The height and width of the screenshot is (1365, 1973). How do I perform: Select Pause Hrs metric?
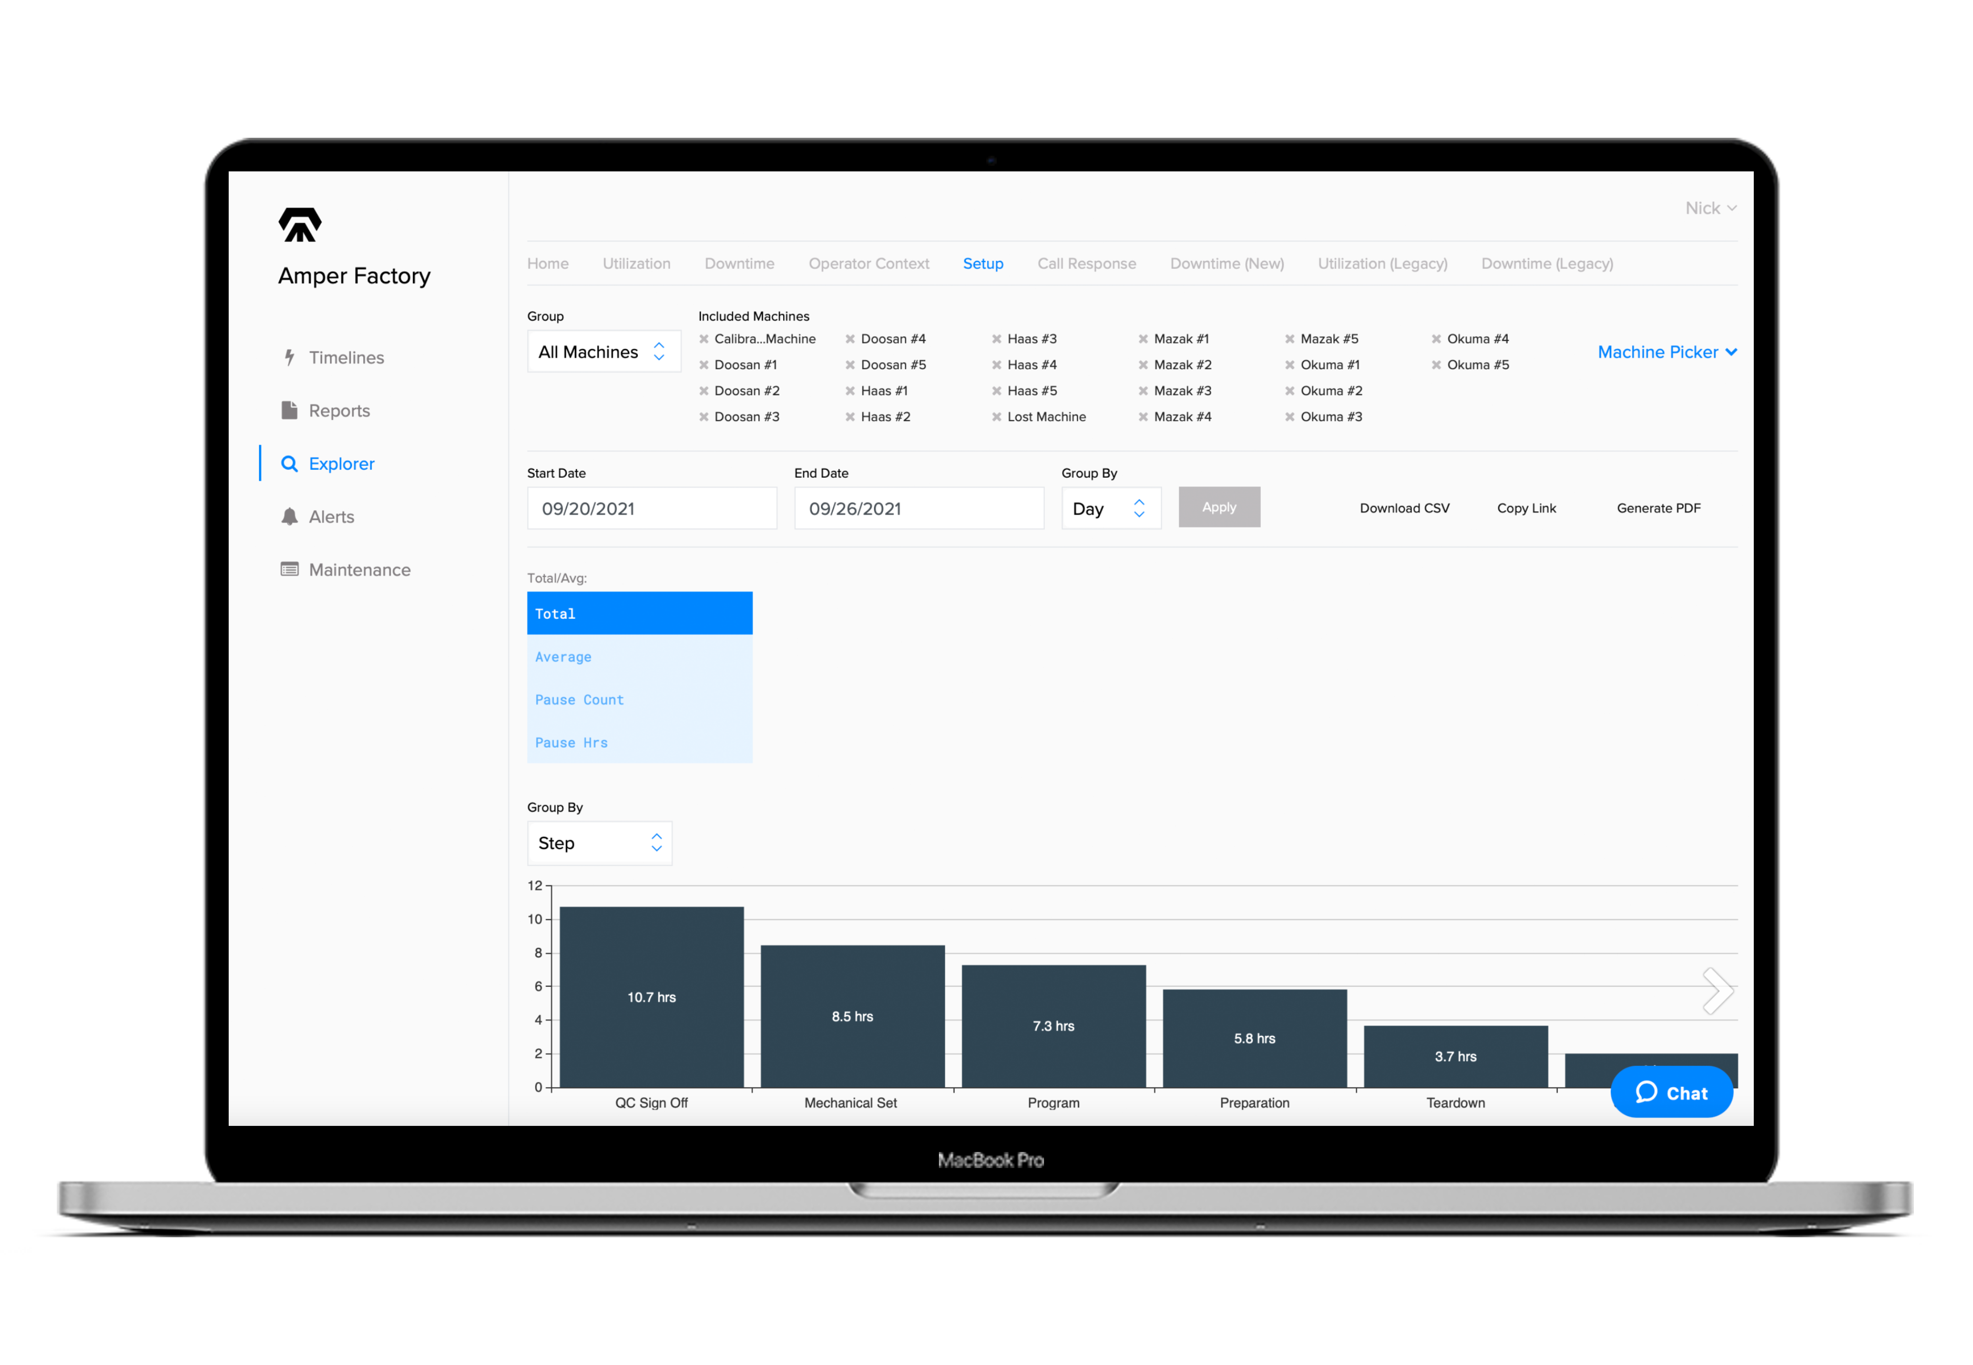pyautogui.click(x=571, y=741)
